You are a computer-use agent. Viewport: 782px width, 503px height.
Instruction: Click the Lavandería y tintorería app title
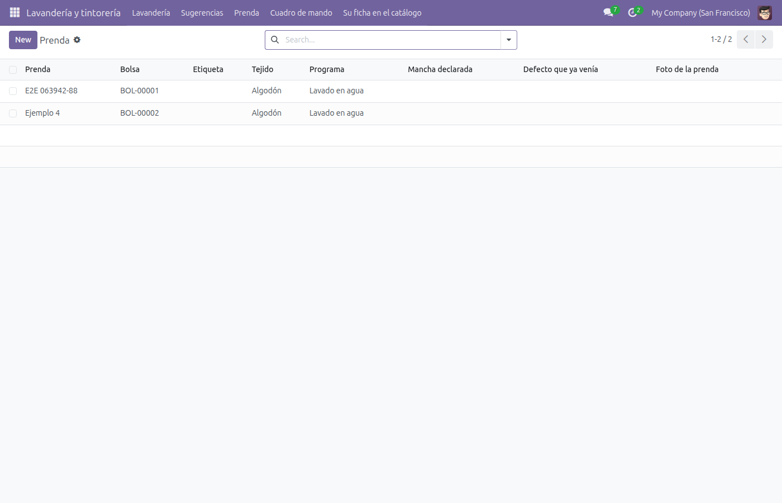click(73, 12)
